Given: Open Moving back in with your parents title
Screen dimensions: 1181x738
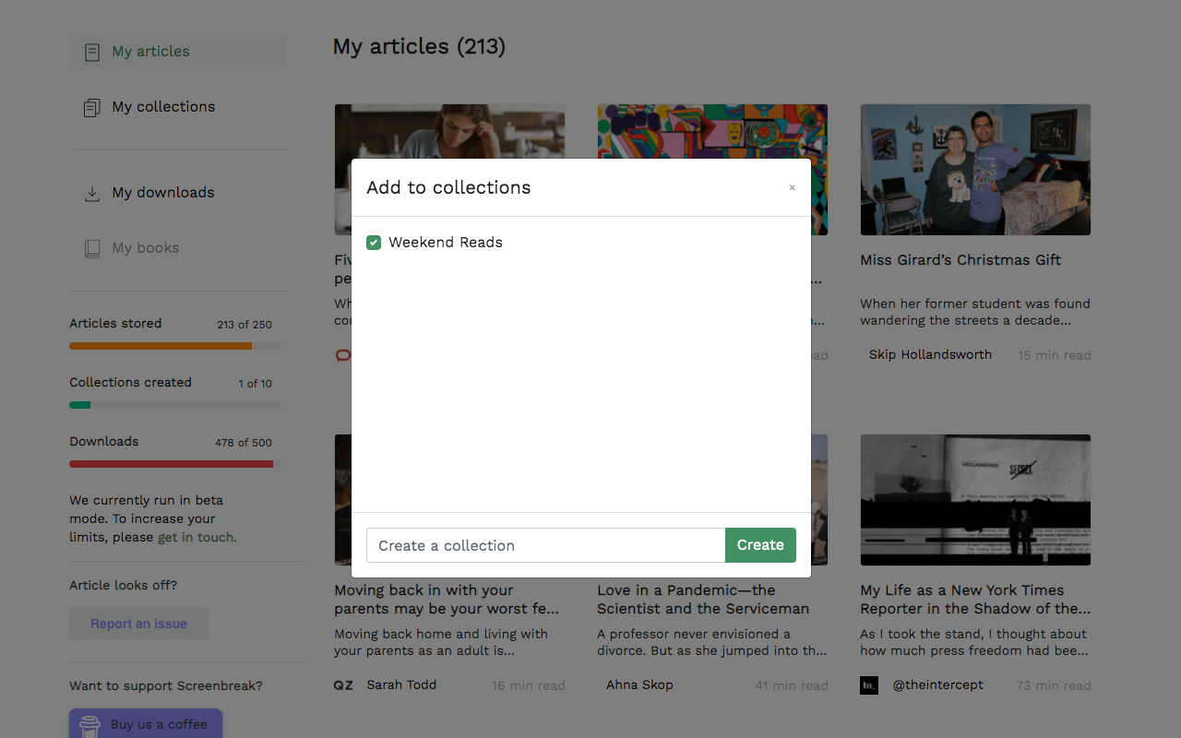Looking at the screenshot, I should (x=447, y=600).
